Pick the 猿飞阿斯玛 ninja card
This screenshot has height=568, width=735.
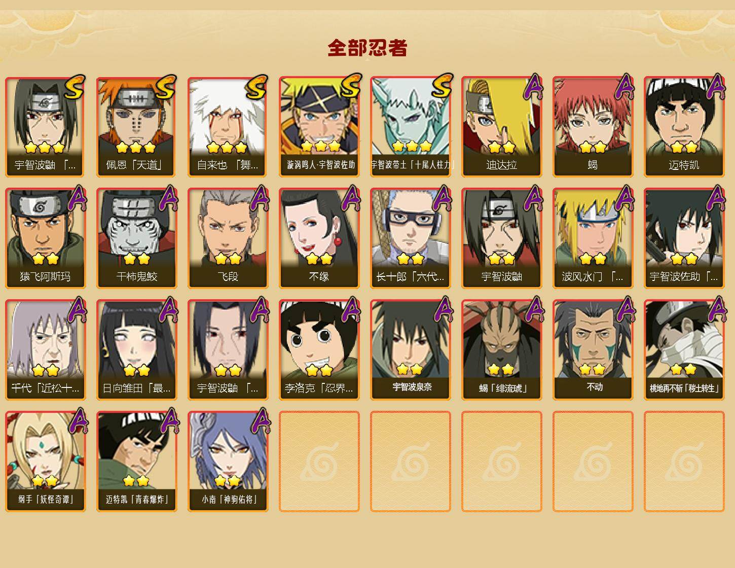pyautogui.click(x=46, y=238)
